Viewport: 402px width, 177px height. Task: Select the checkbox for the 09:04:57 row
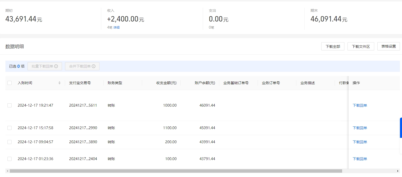click(x=10, y=142)
